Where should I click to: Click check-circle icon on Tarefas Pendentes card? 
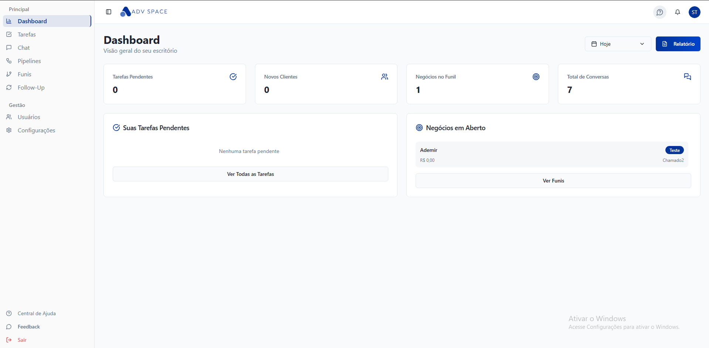tap(233, 77)
